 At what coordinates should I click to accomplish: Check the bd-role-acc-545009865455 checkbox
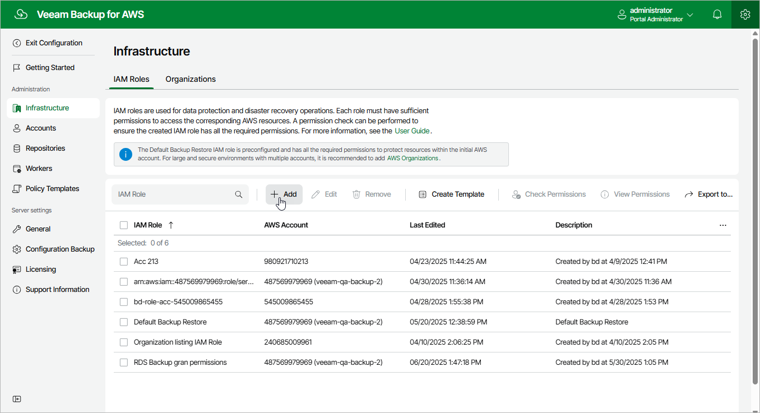(x=124, y=302)
